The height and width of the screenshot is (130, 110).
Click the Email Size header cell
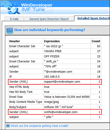[26, 97]
